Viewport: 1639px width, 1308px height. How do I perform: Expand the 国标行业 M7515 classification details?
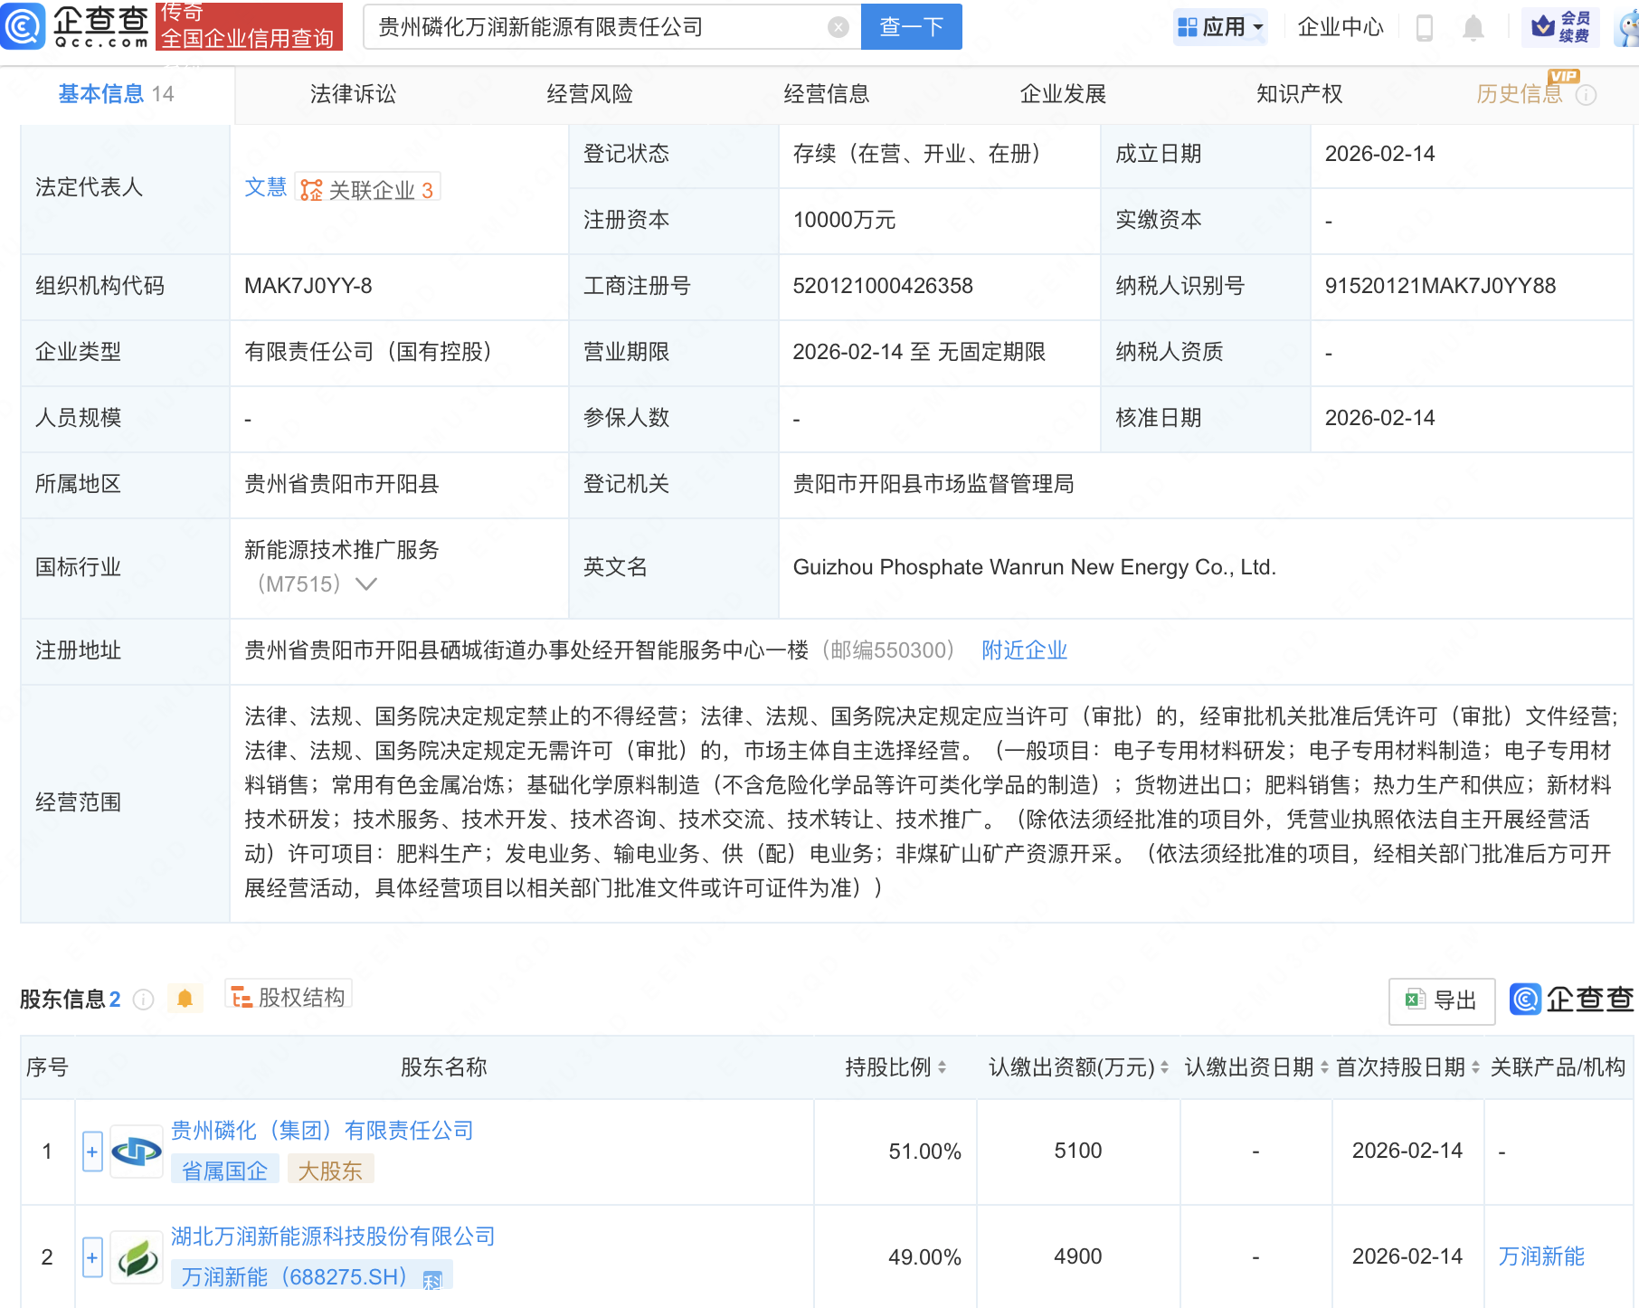click(365, 584)
